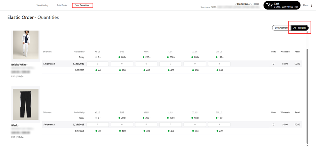
Task: Switch view to All Products
Action: pos(299,28)
